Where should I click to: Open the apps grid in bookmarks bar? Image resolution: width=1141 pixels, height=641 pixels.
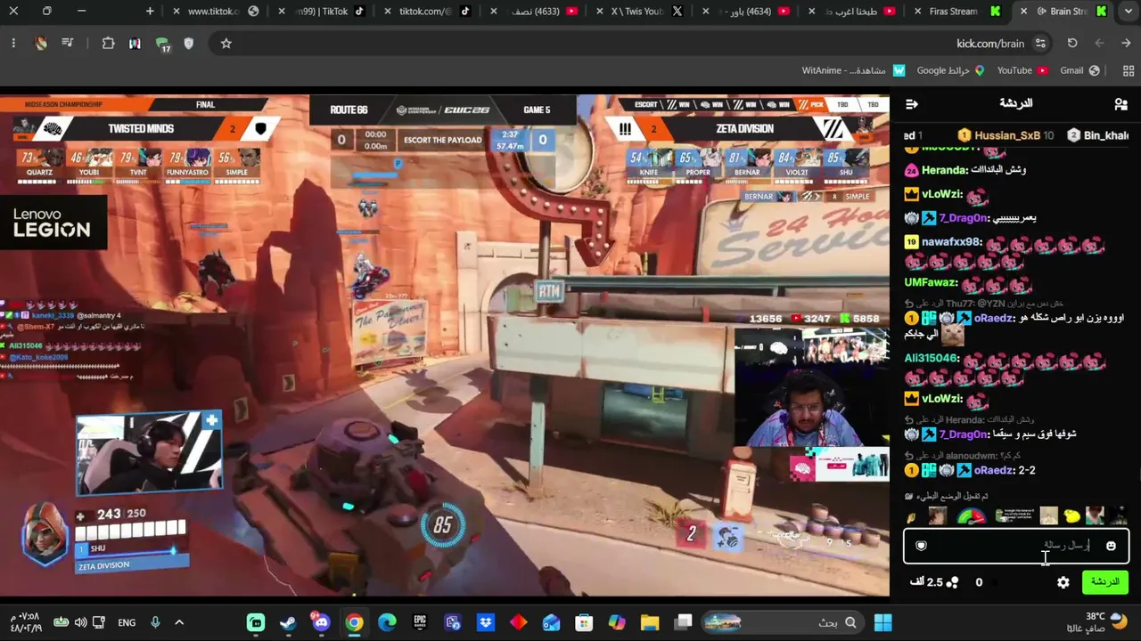(x=1129, y=70)
